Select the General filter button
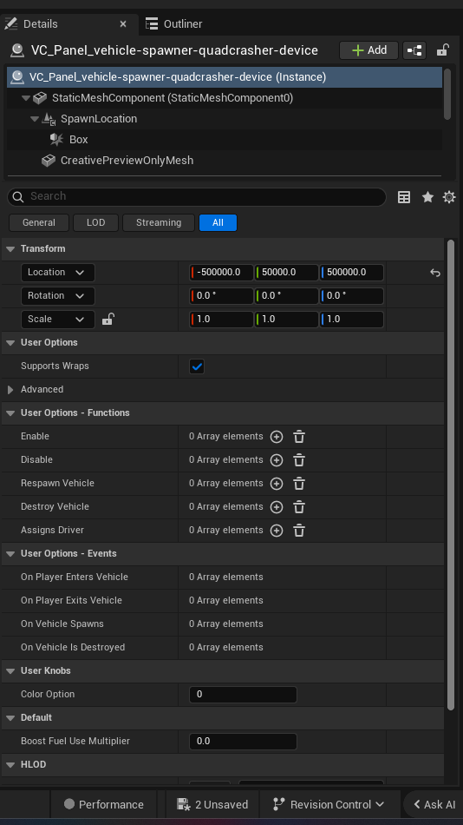This screenshot has height=825, width=463. click(x=39, y=222)
